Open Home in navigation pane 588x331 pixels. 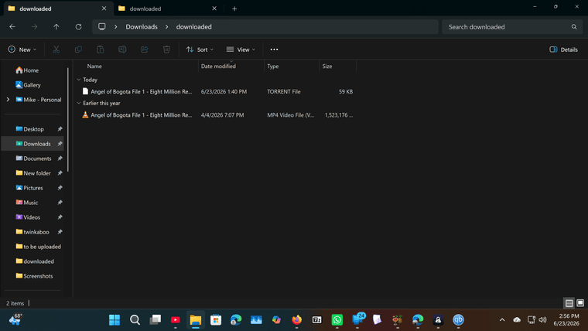(x=27, y=70)
